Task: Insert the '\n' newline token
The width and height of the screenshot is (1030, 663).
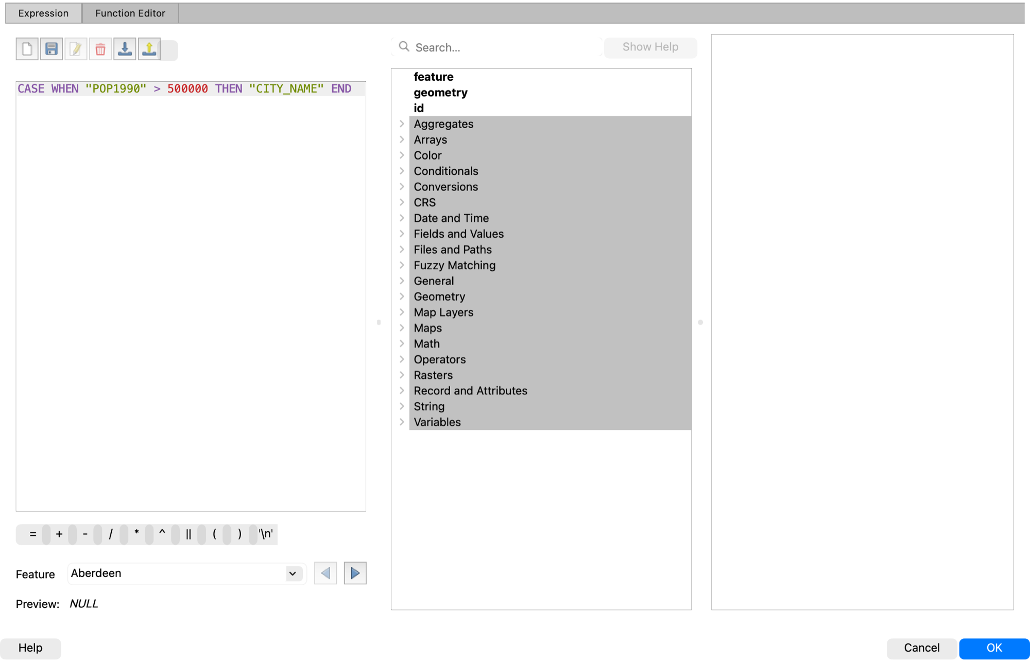Action: tap(266, 534)
